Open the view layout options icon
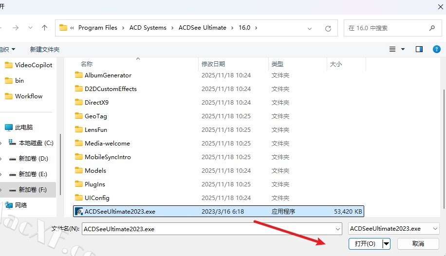Viewport: 446px width, 256px height. (x=392, y=49)
